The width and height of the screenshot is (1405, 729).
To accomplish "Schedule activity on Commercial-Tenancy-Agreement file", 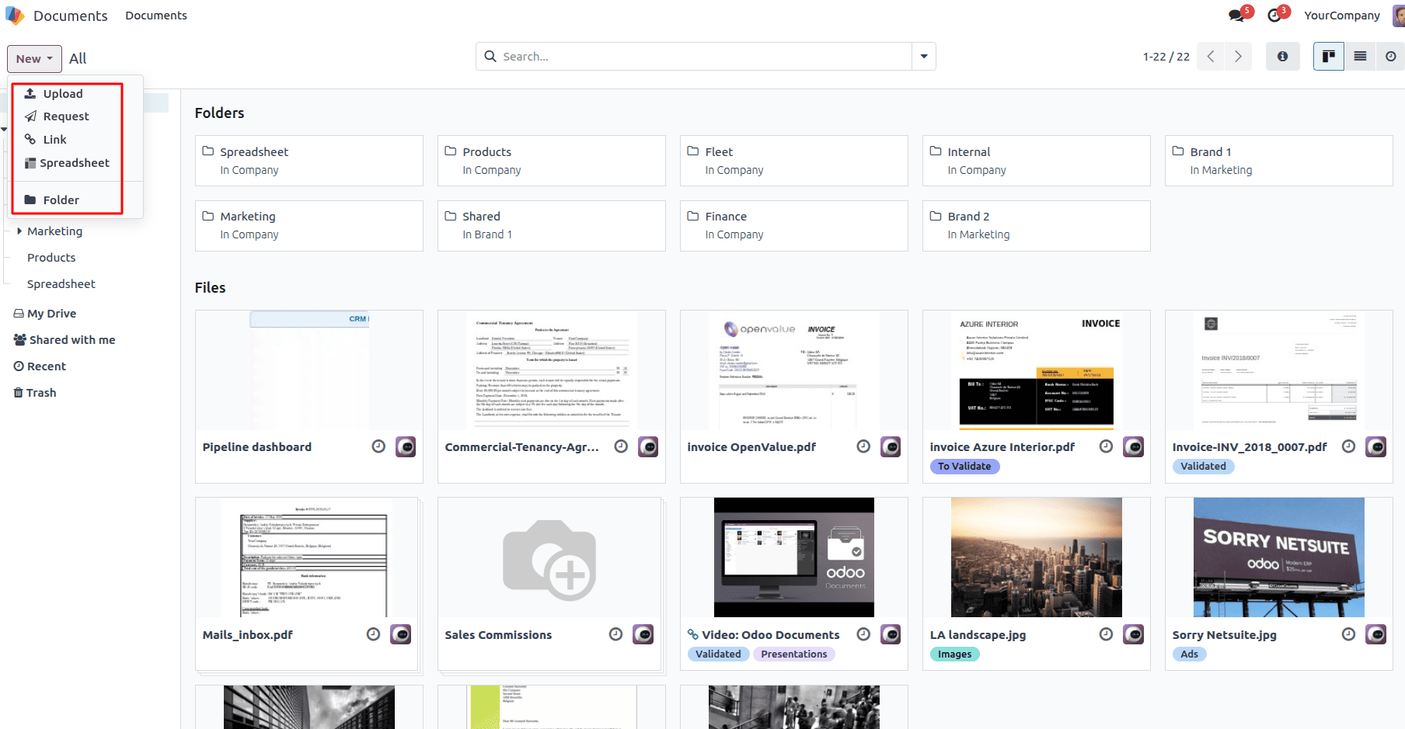I will [621, 446].
